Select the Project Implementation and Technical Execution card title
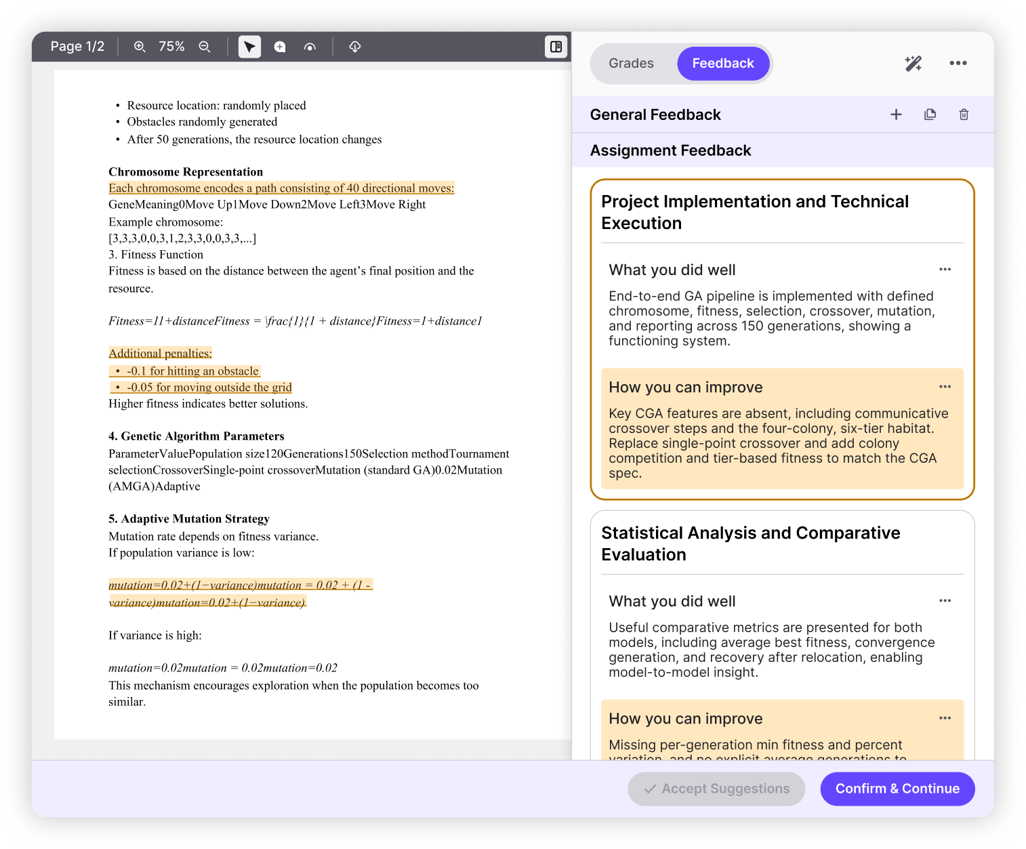 (755, 212)
